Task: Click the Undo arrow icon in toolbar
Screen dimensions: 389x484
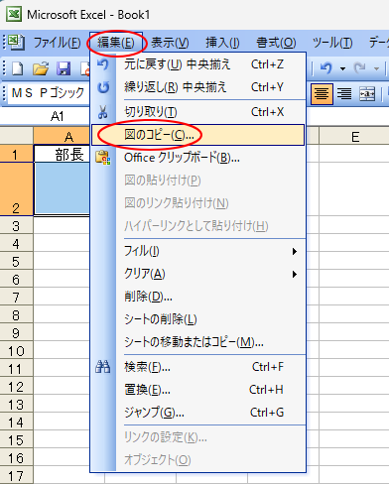Action: (326, 68)
